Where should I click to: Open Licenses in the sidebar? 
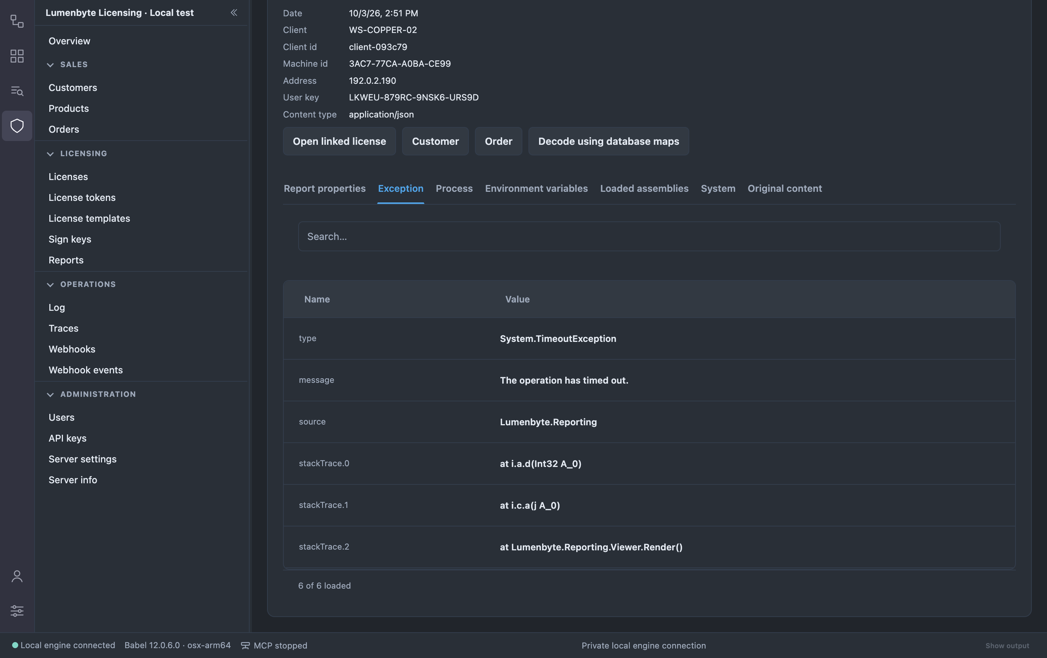point(68,177)
